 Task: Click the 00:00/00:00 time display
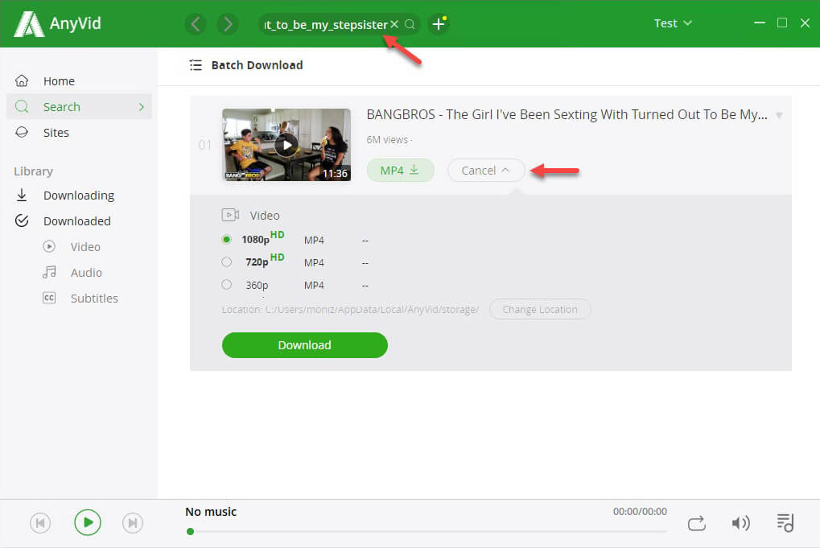click(640, 512)
